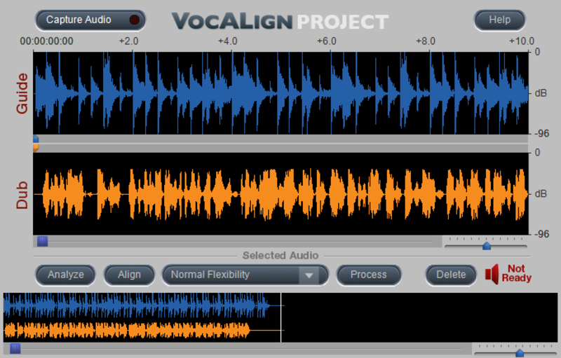Screen dimensions: 561x358
Task: Click the +8.0 timeline label
Action: (x=426, y=41)
